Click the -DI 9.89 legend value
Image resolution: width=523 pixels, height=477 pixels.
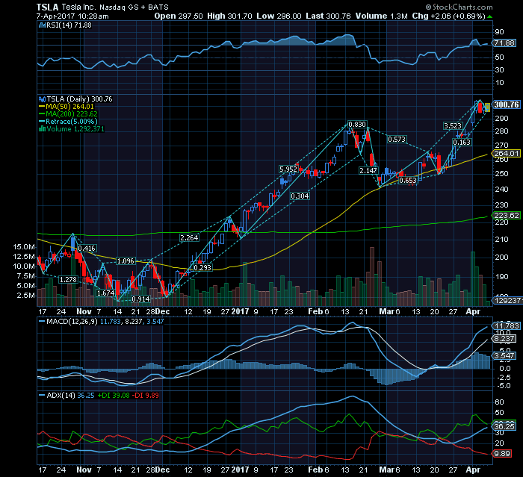[146, 396]
